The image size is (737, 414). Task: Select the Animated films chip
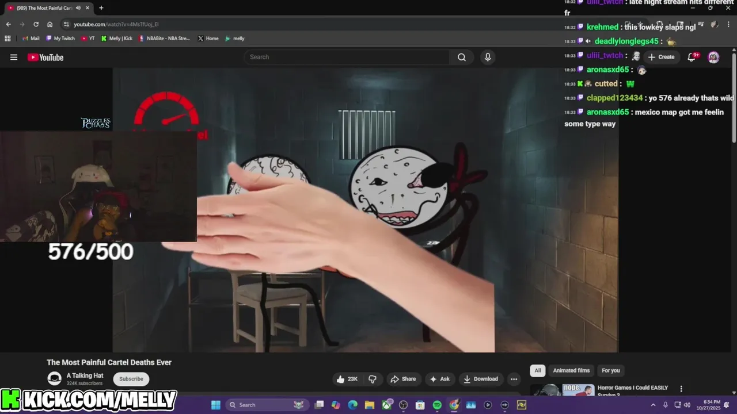tap(571, 370)
